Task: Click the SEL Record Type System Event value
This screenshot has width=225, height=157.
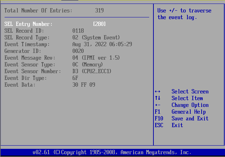Action: (x=96, y=38)
